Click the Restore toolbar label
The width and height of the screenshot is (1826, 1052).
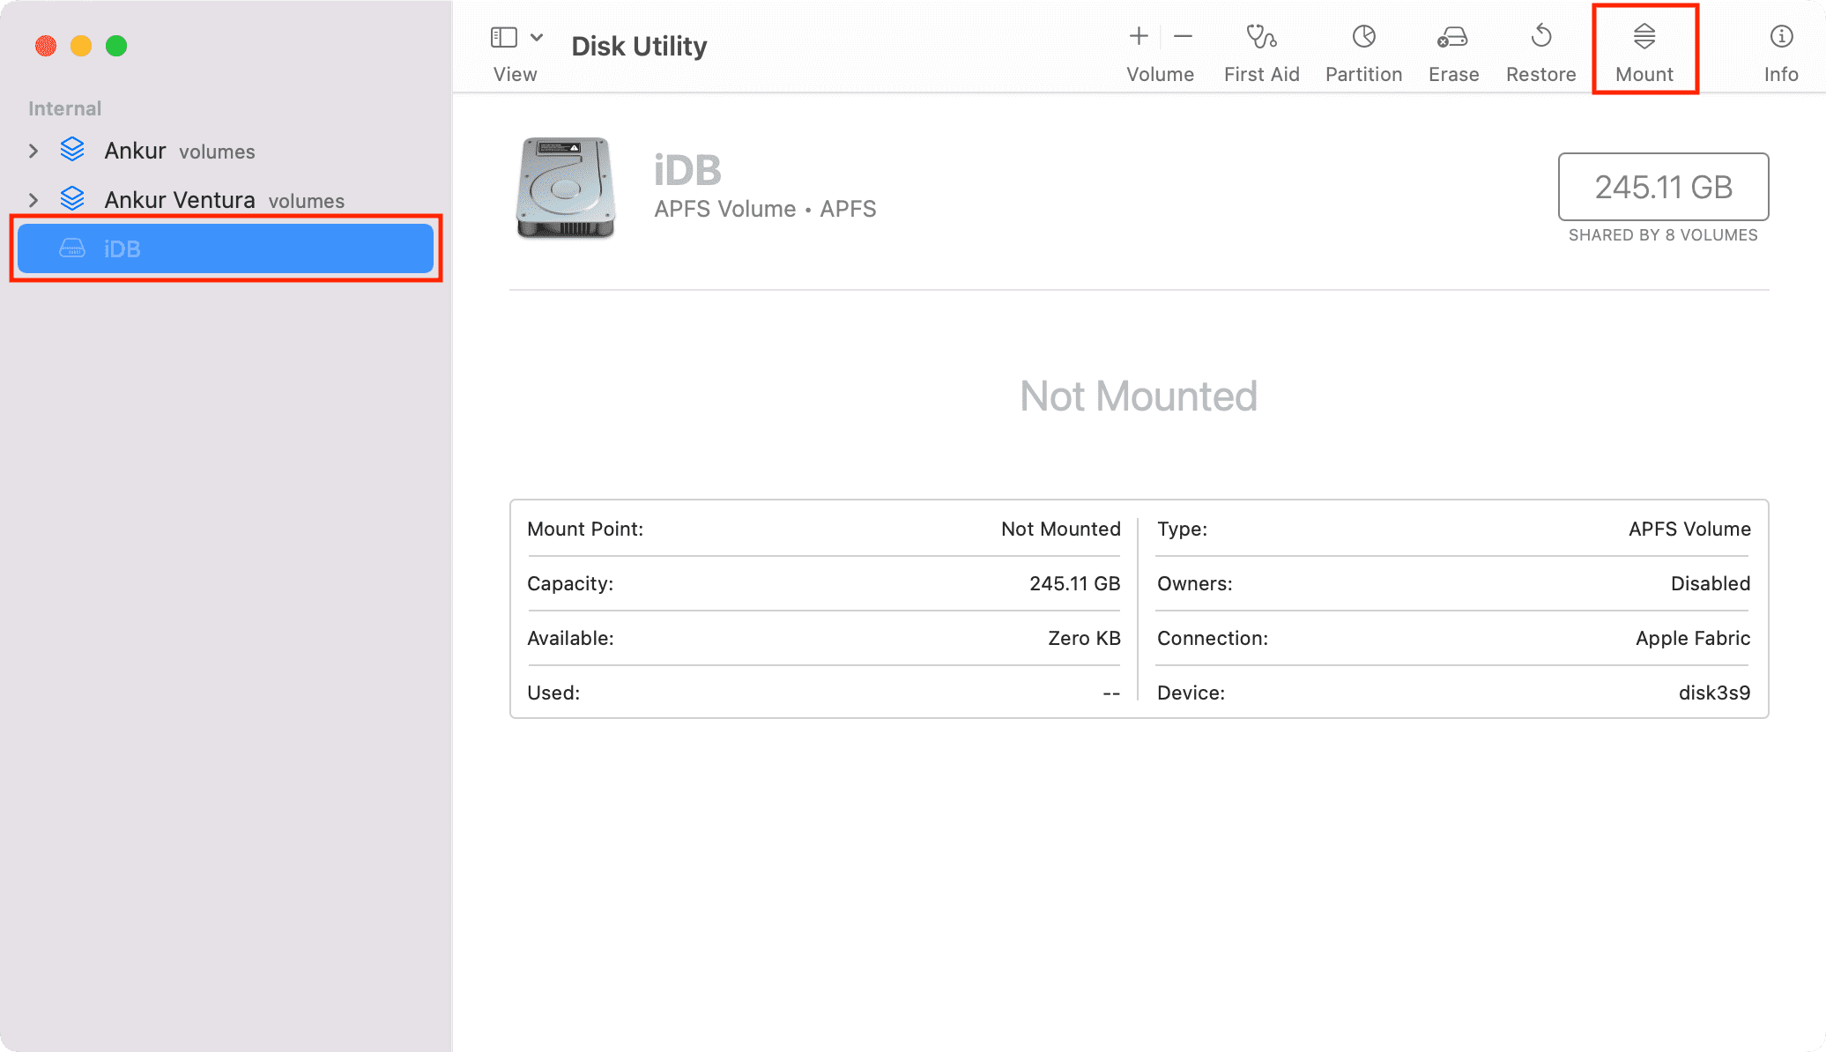pyautogui.click(x=1540, y=74)
